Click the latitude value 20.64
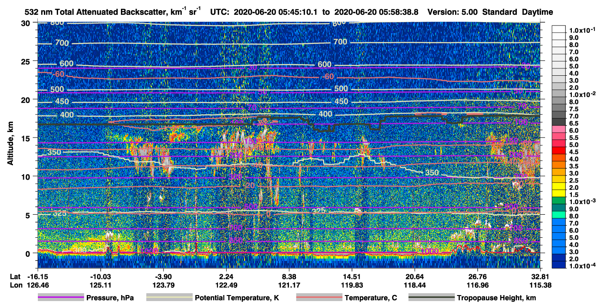600x308 pixels. pos(414,276)
